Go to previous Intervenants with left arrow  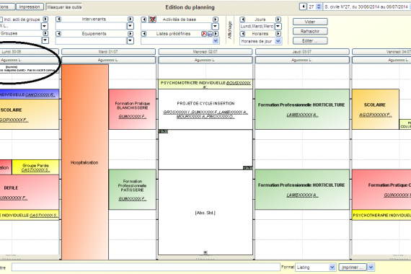58,19
